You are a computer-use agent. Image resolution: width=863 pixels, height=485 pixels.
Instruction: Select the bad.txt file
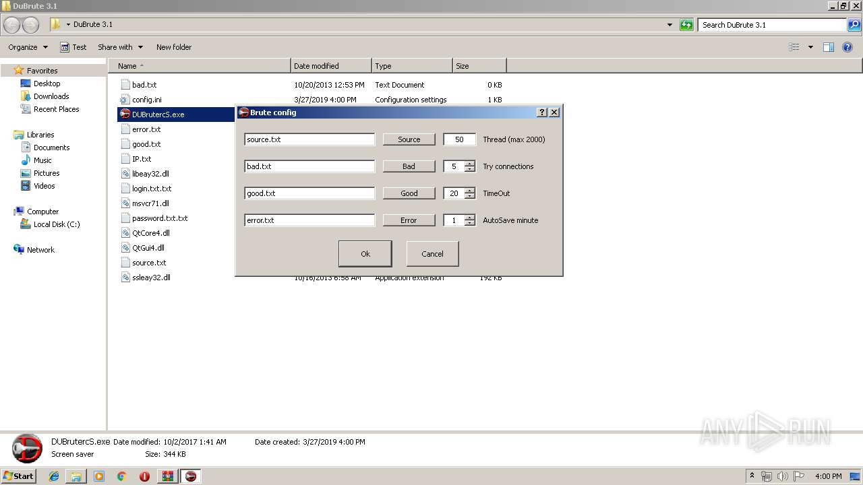pyautogui.click(x=144, y=85)
